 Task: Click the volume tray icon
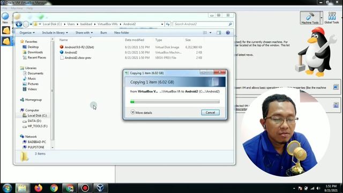coord(318,188)
